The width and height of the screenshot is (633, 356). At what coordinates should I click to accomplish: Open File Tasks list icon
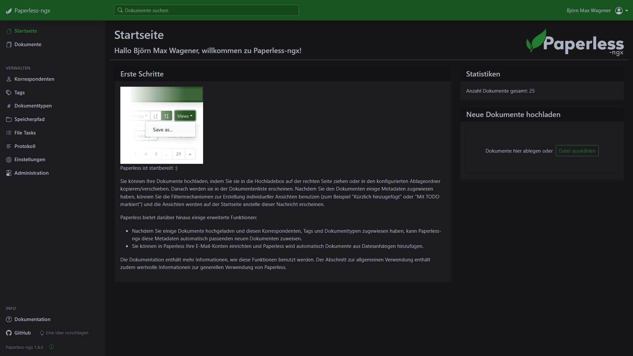point(9,133)
